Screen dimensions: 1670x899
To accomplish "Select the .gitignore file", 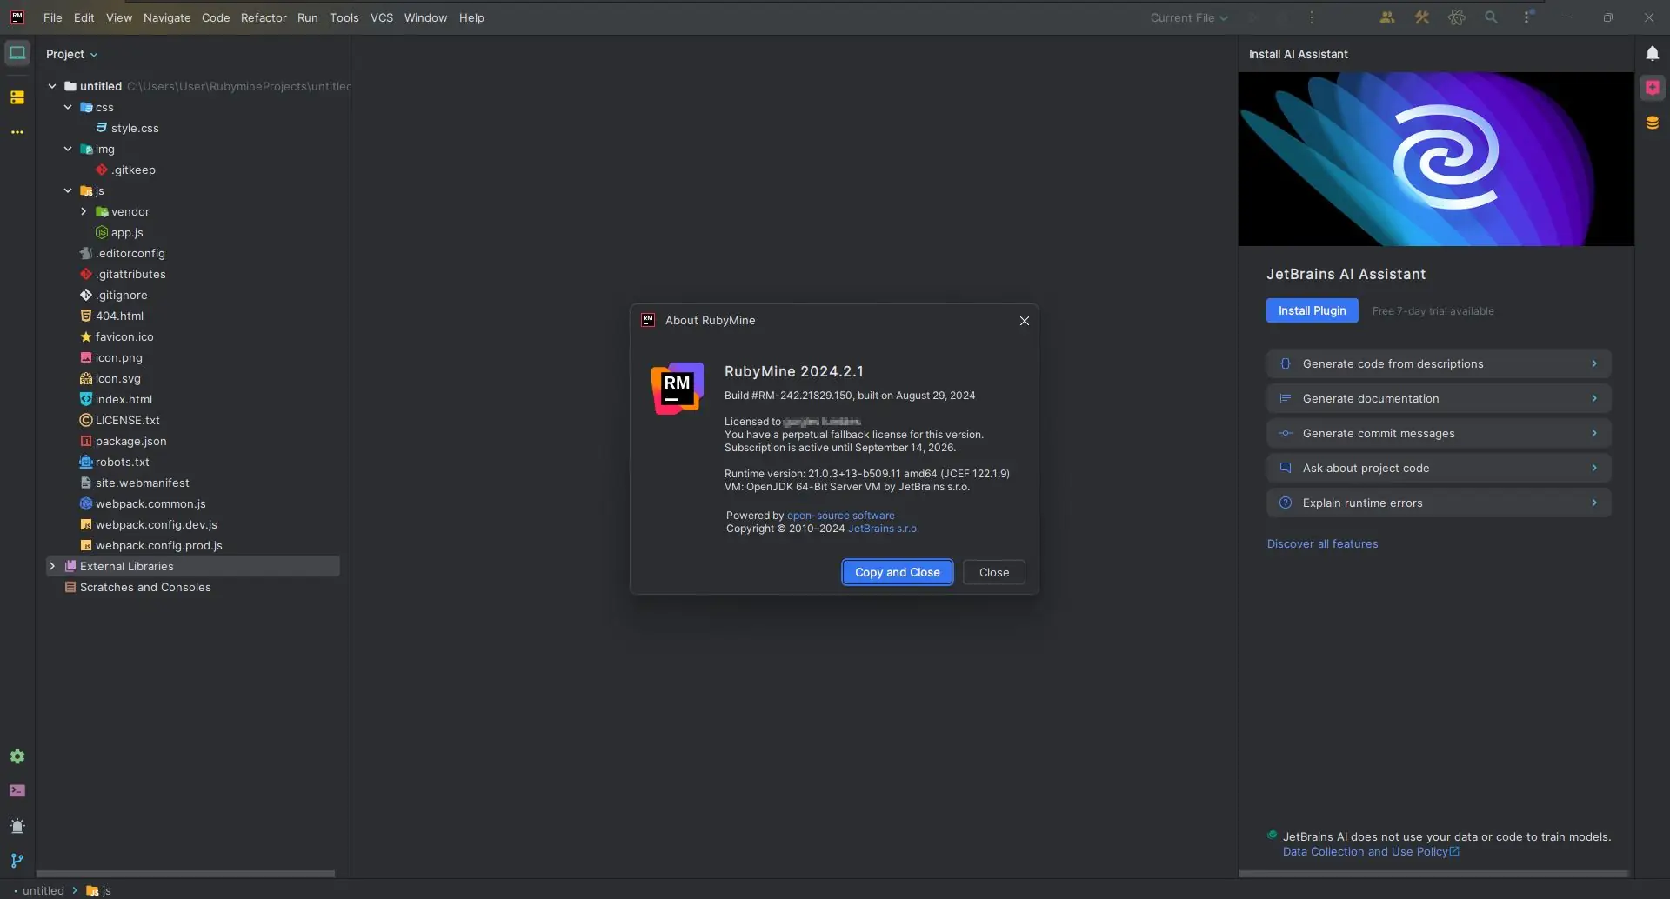I will click(x=121, y=295).
